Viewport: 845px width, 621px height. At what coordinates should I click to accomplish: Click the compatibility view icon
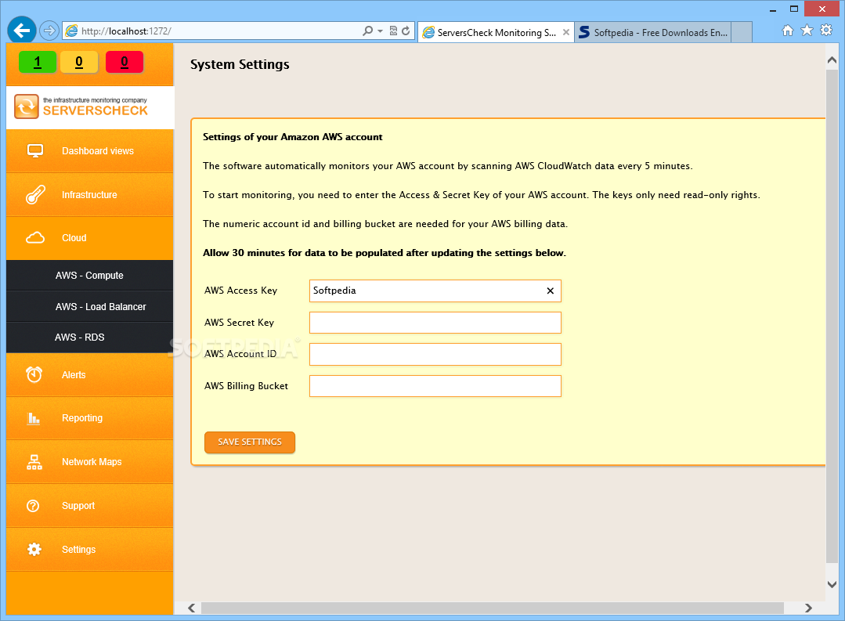click(393, 31)
